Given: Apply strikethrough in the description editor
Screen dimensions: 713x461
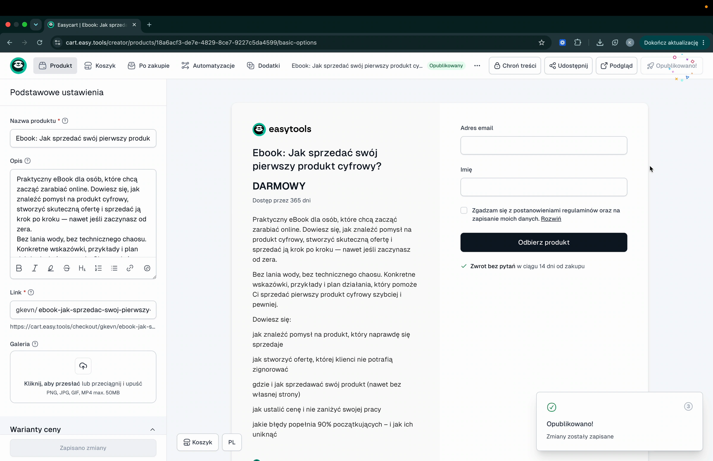Looking at the screenshot, I should point(67,268).
